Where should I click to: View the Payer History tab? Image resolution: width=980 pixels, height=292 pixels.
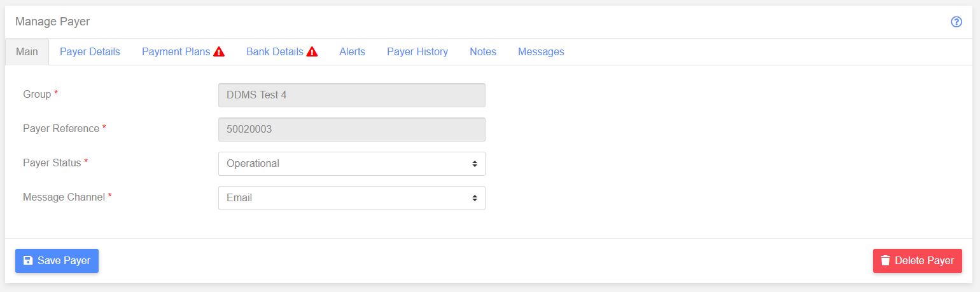[417, 52]
